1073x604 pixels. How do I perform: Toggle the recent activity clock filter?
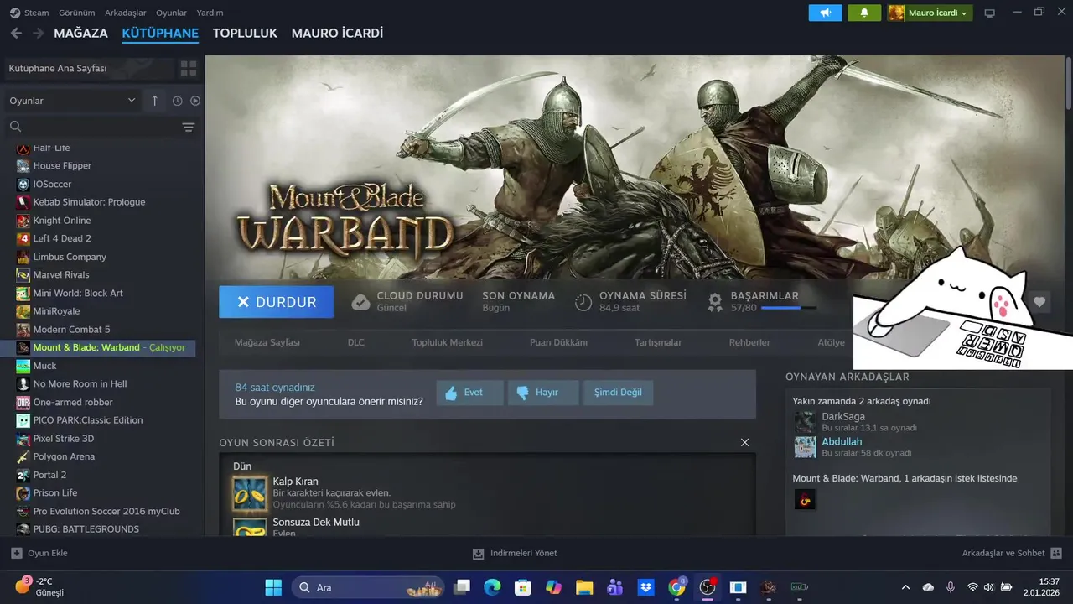coord(178,101)
